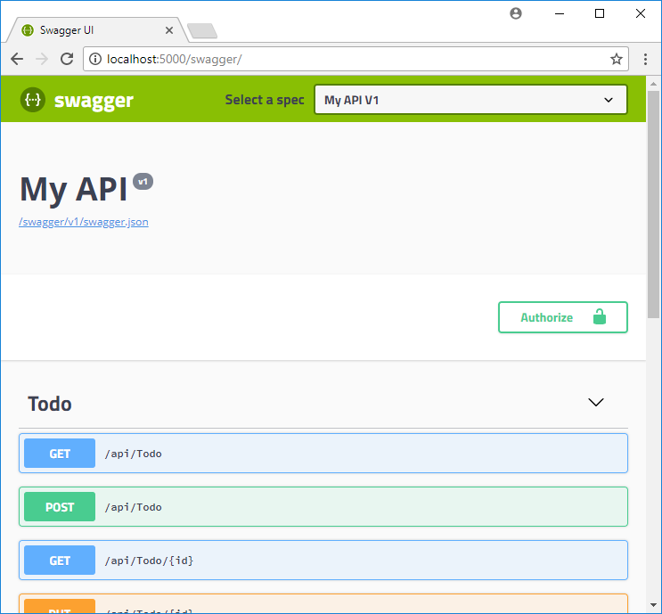Close the Swagger UI tab
The image size is (662, 614).
click(169, 30)
